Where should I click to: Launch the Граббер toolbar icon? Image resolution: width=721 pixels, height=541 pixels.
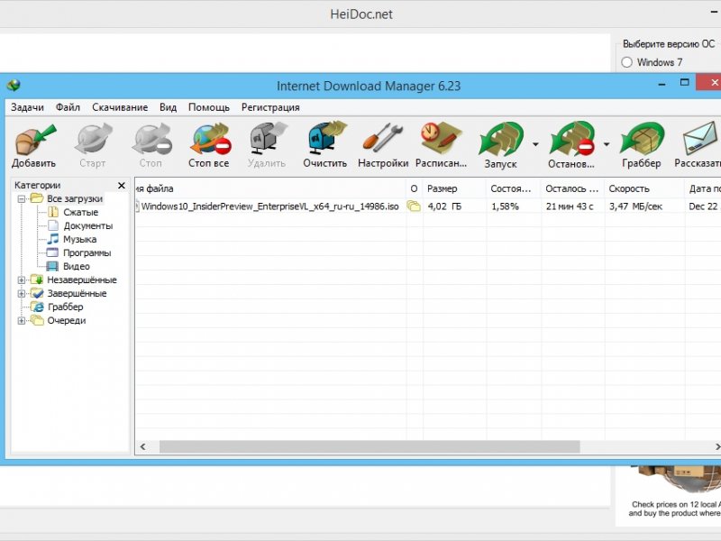(642, 139)
